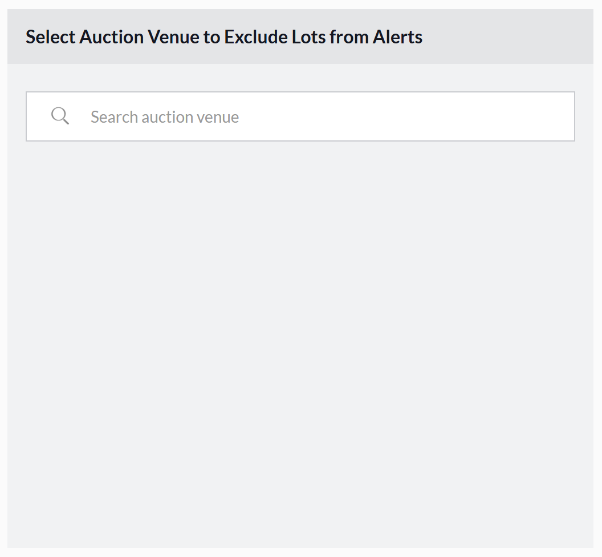
Task: Click the 'Exclude Lots from Alerts' heading text
Action: pos(323,37)
